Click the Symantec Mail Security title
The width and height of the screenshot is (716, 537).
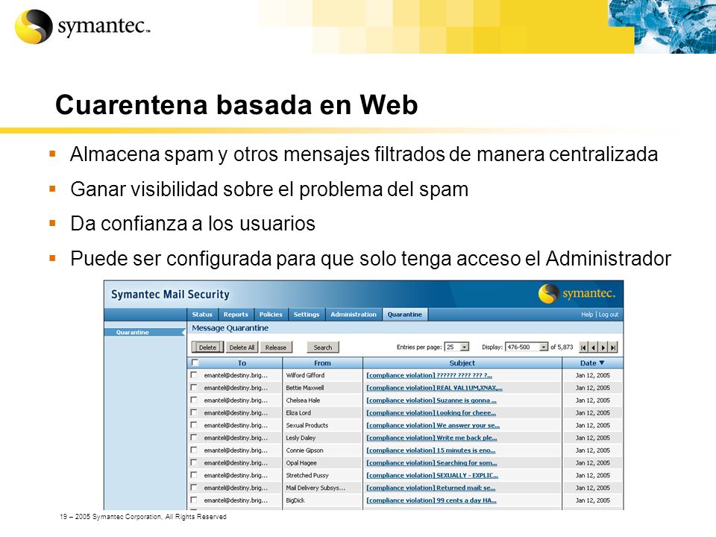(170, 295)
